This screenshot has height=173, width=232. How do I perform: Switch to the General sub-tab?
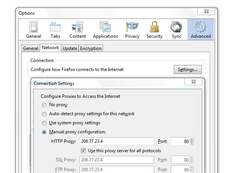click(x=31, y=48)
